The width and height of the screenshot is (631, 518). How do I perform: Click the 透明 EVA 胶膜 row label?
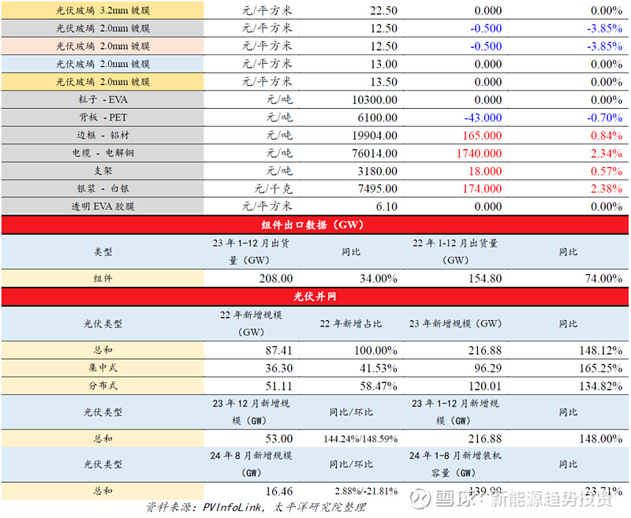(103, 207)
